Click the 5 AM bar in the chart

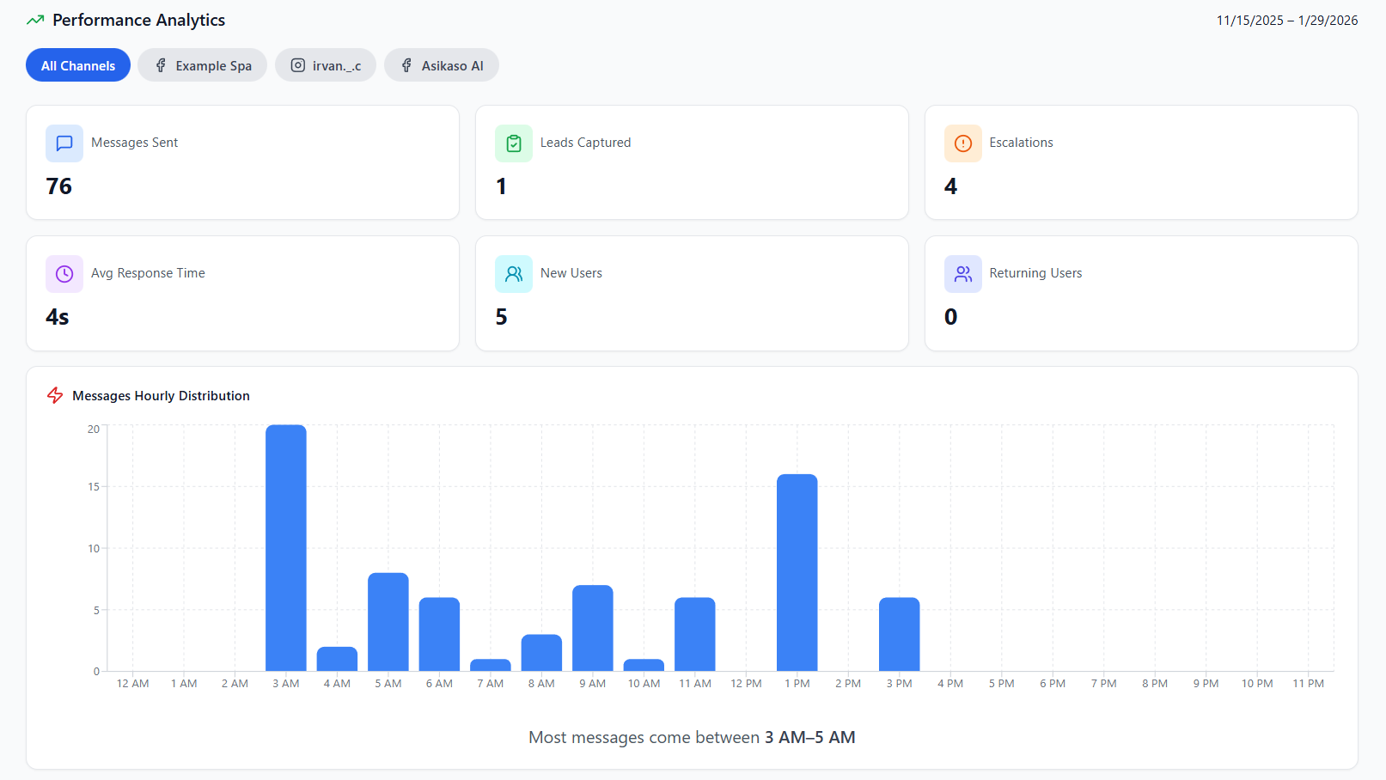click(x=388, y=622)
